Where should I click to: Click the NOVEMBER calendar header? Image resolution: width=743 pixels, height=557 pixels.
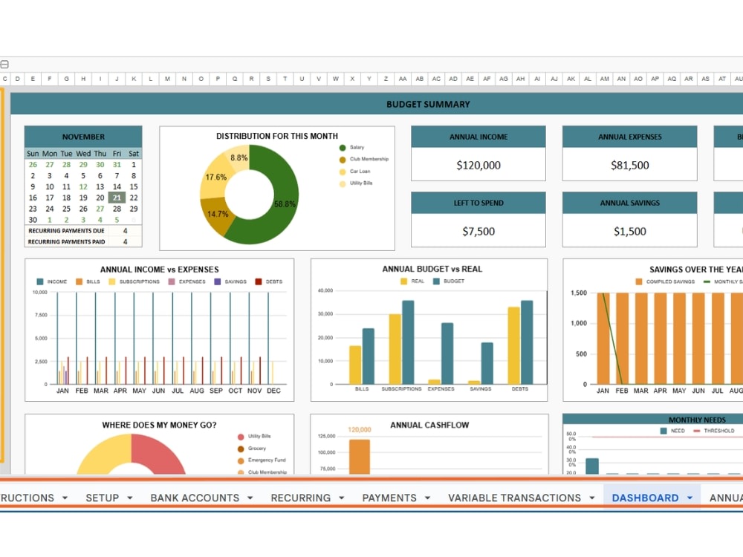(x=83, y=137)
